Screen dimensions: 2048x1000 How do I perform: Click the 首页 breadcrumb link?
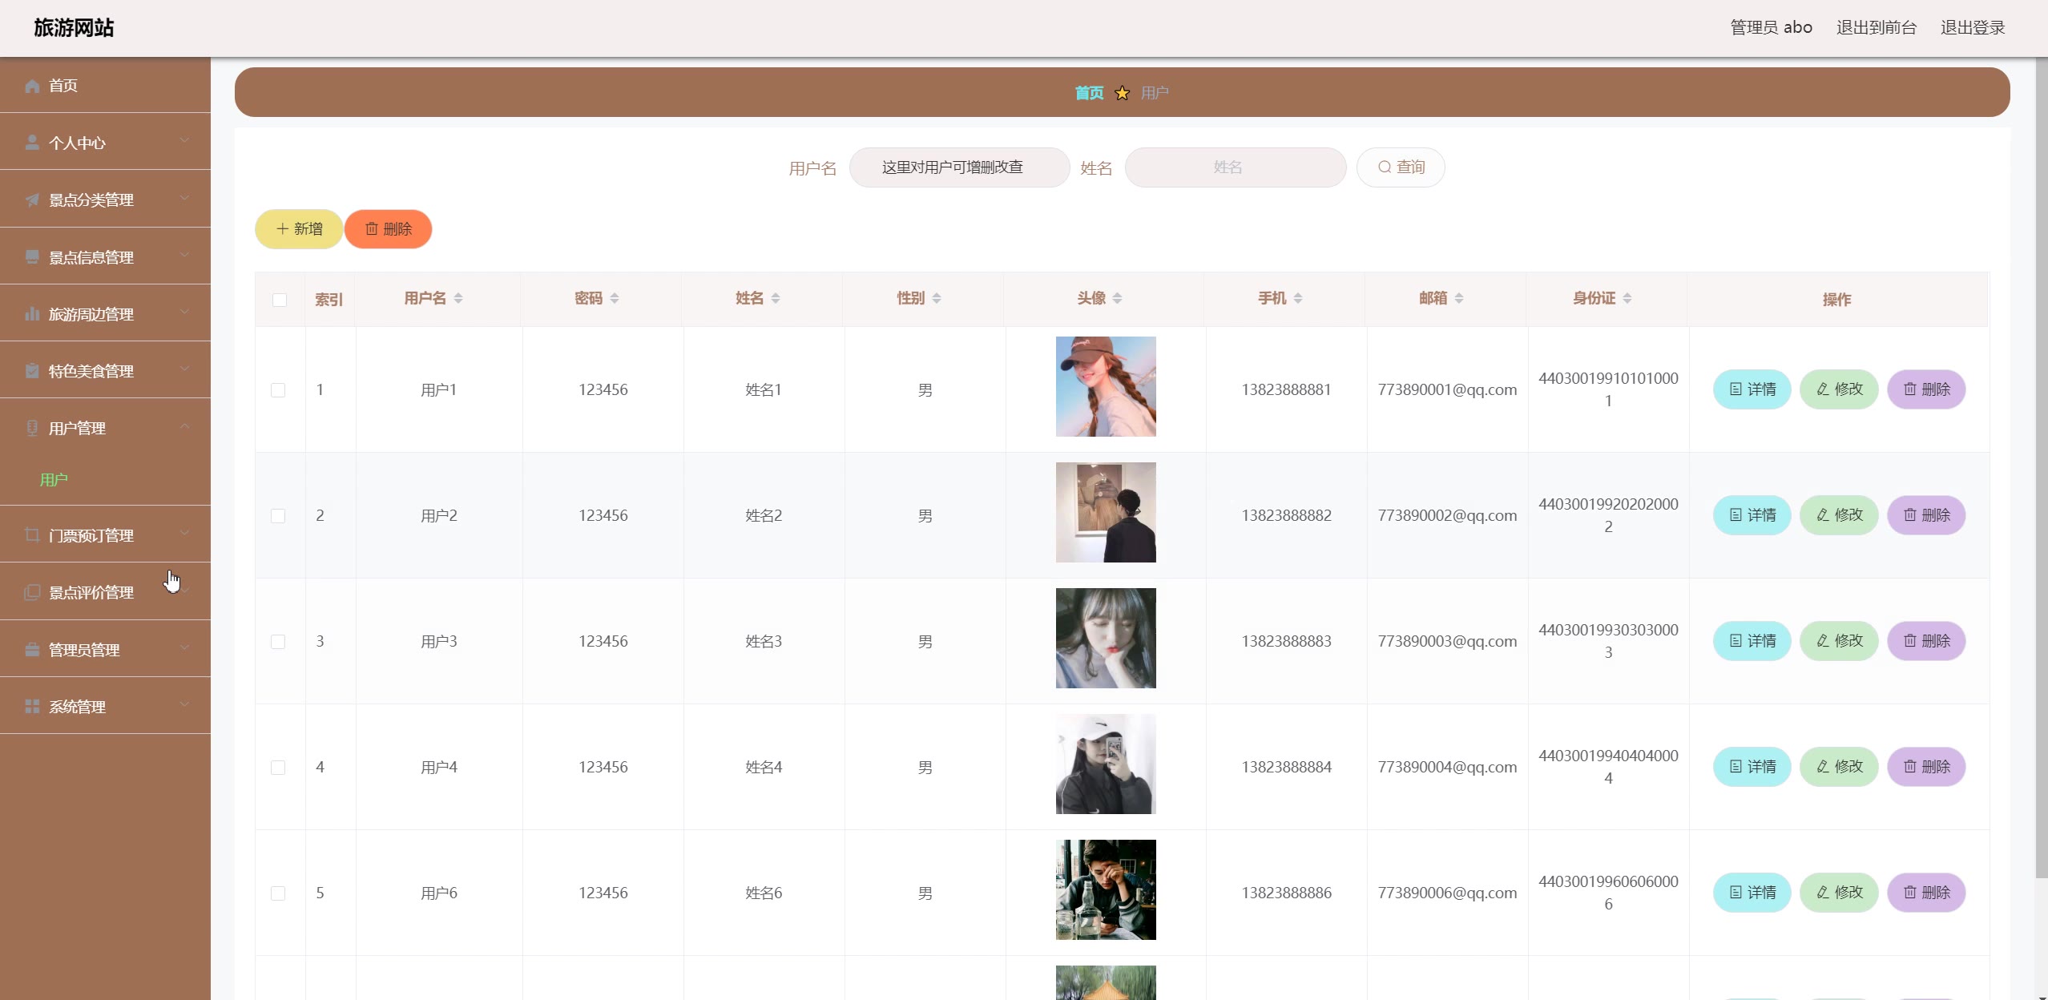click(1089, 93)
